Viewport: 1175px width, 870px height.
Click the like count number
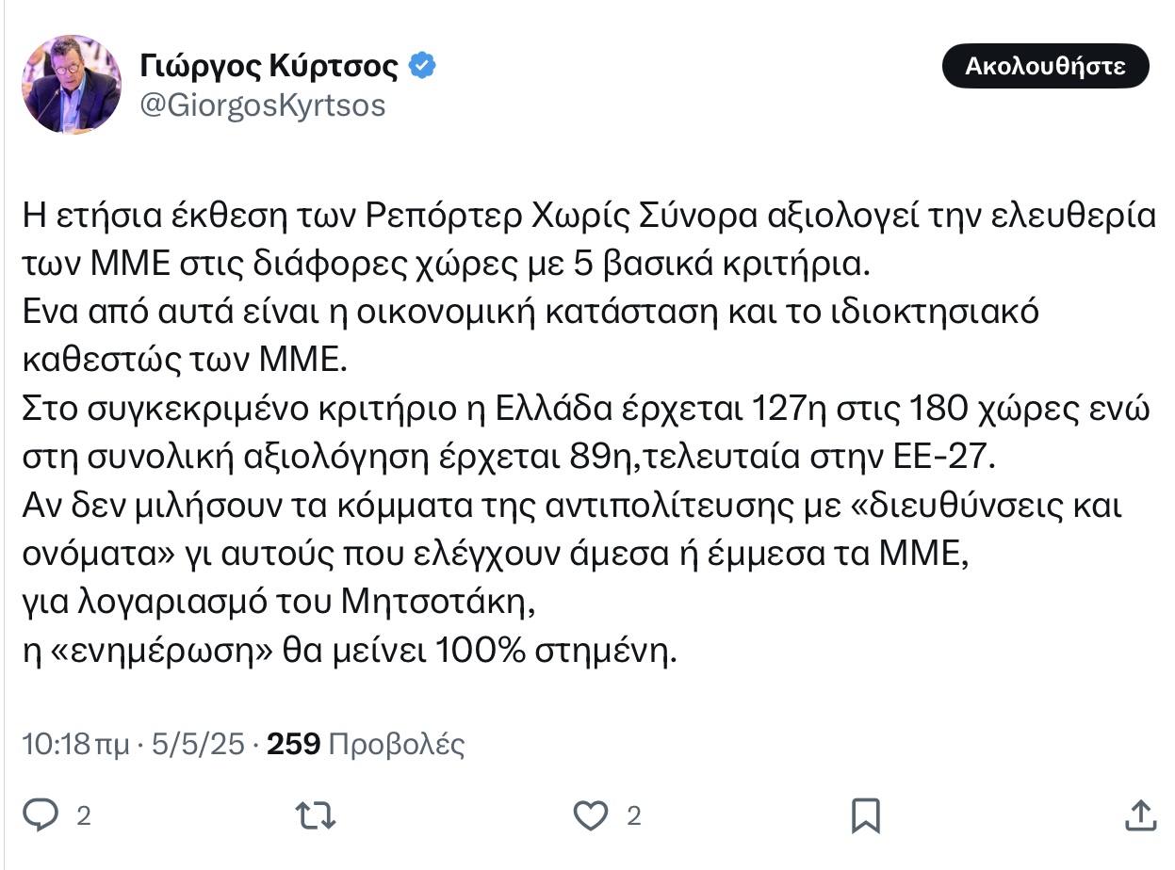point(633,815)
